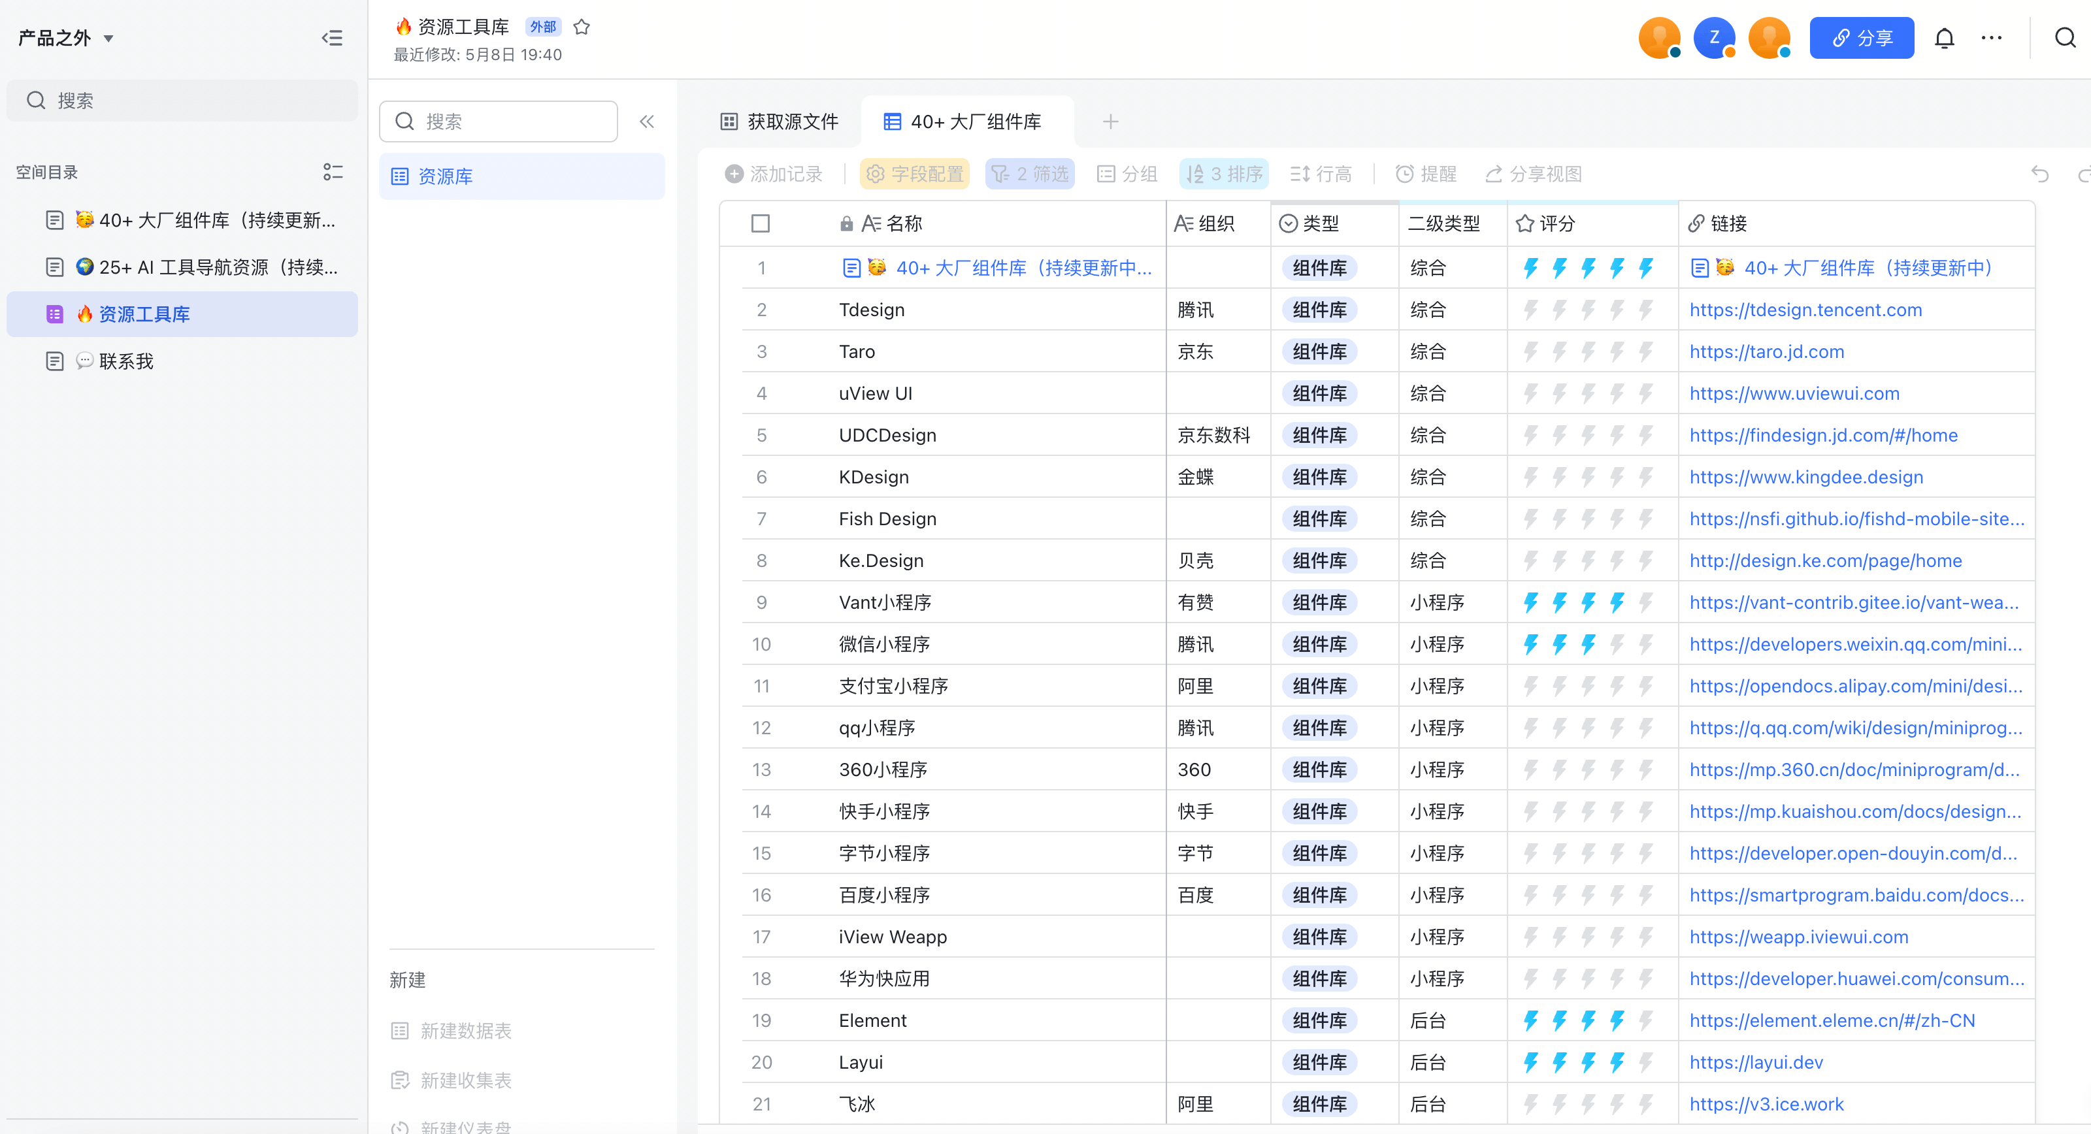The height and width of the screenshot is (1134, 2091).
Task: Click the 外部 badge next to the title
Action: point(543,27)
